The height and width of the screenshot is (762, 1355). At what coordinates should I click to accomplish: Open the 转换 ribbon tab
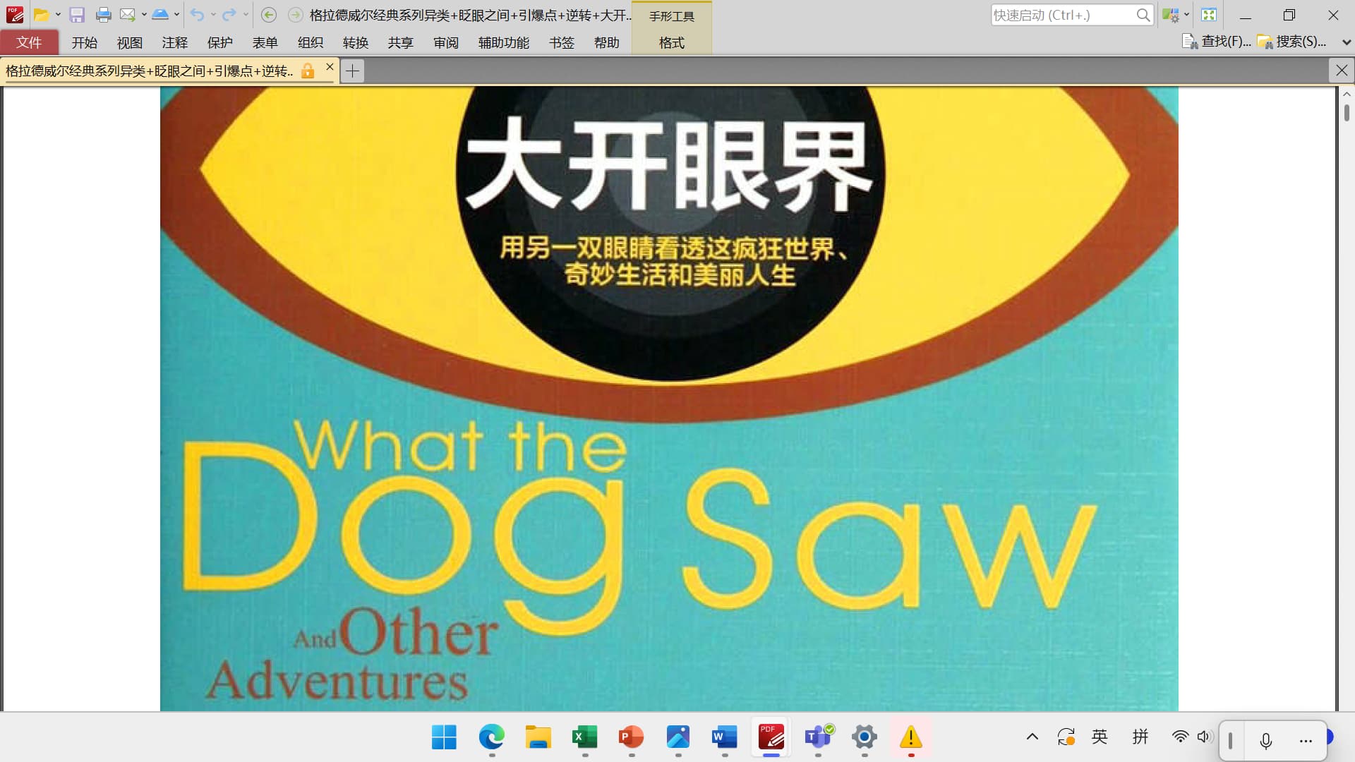pos(355,42)
